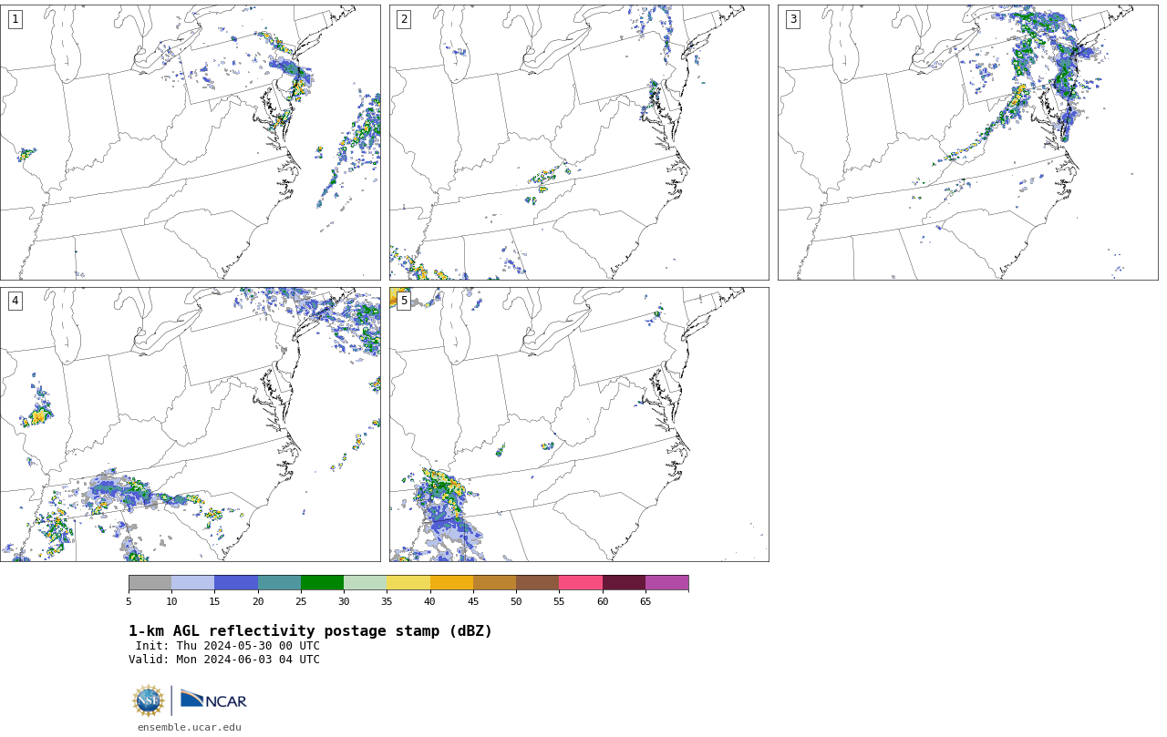Click the orange 40-45 dBZ swatch
Screen dimensions: 1167x737
451,583
